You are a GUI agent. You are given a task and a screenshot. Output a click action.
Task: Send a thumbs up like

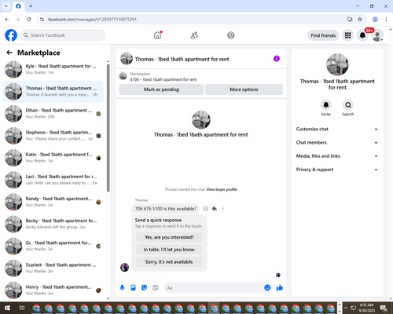coord(280,288)
